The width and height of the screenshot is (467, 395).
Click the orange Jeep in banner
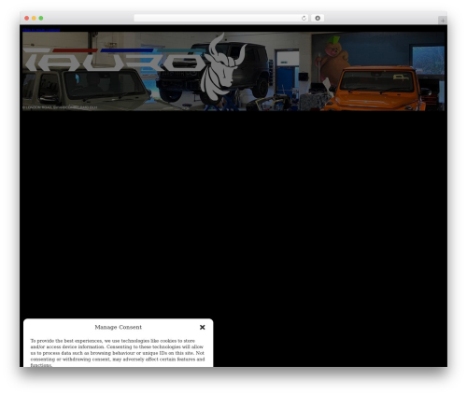click(x=377, y=89)
